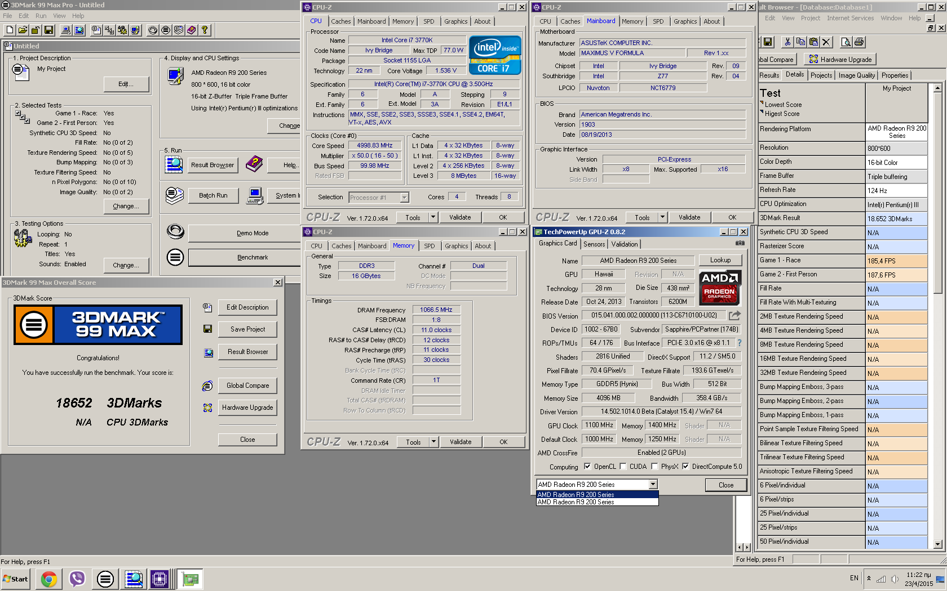The image size is (947, 591).
Task: Click the System Info computer icon in 3DMark toolbar
Action: (x=66, y=30)
